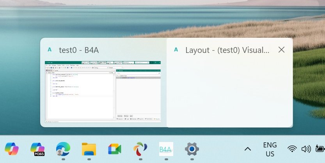Open the colorful swirl taskbar app
Viewport: 325px width, 163px height.
(140, 149)
